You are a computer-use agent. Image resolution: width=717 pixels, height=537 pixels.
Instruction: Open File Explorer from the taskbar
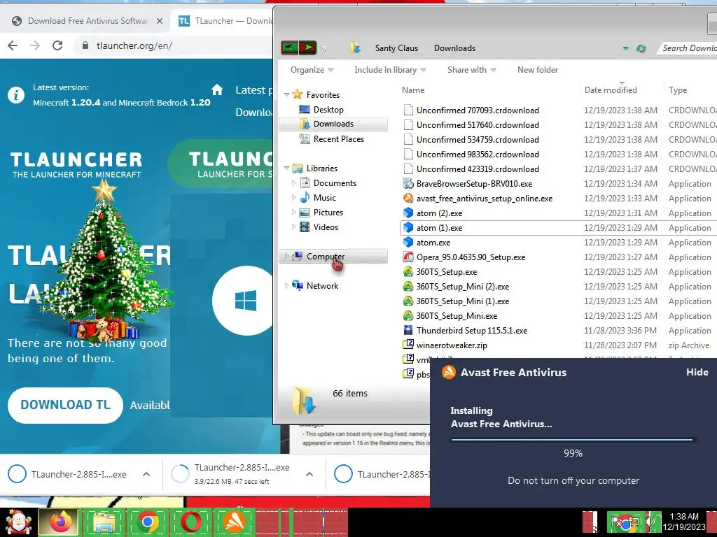[x=104, y=522]
